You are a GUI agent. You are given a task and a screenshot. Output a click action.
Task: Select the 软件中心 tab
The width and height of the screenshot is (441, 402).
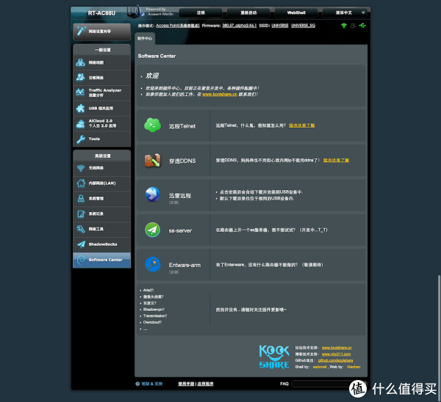pyautogui.click(x=145, y=37)
